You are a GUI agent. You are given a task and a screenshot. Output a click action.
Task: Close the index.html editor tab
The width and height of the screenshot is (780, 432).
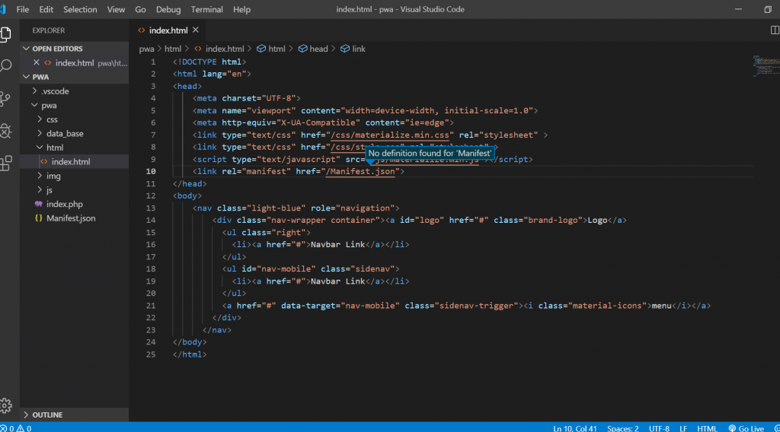(196, 30)
